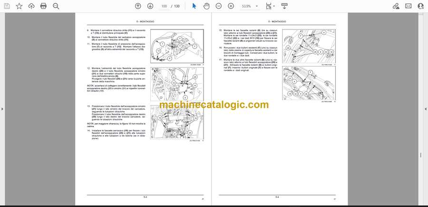Zoom in with the plus button
Screen dimensions: 428x207
click(231, 6)
